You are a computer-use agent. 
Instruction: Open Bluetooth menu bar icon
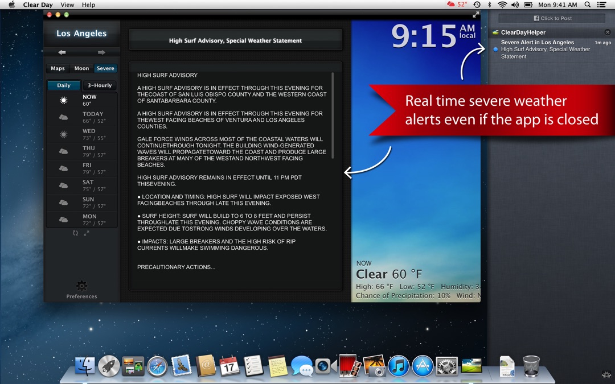(x=489, y=5)
